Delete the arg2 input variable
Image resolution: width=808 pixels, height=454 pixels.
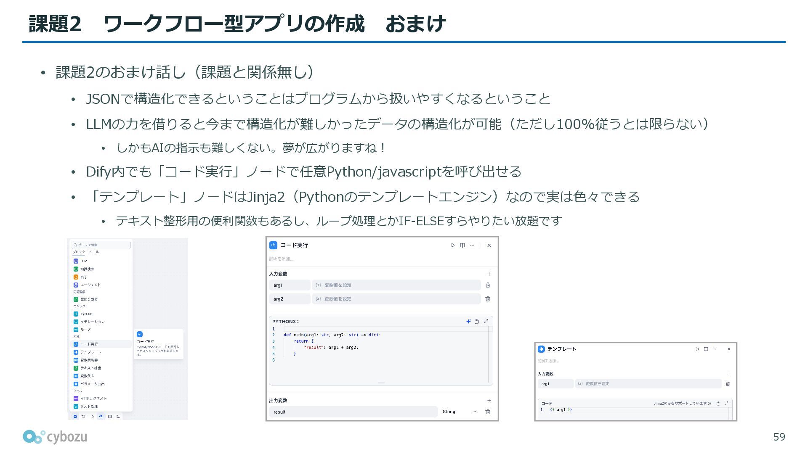point(488,299)
